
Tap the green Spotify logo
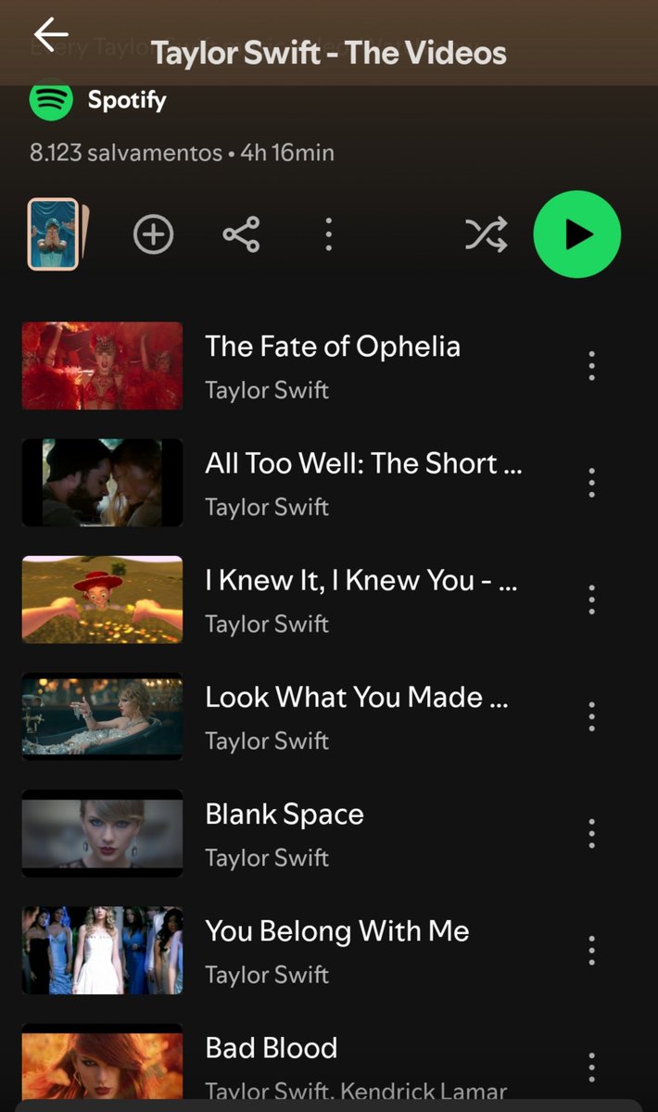pyautogui.click(x=51, y=100)
